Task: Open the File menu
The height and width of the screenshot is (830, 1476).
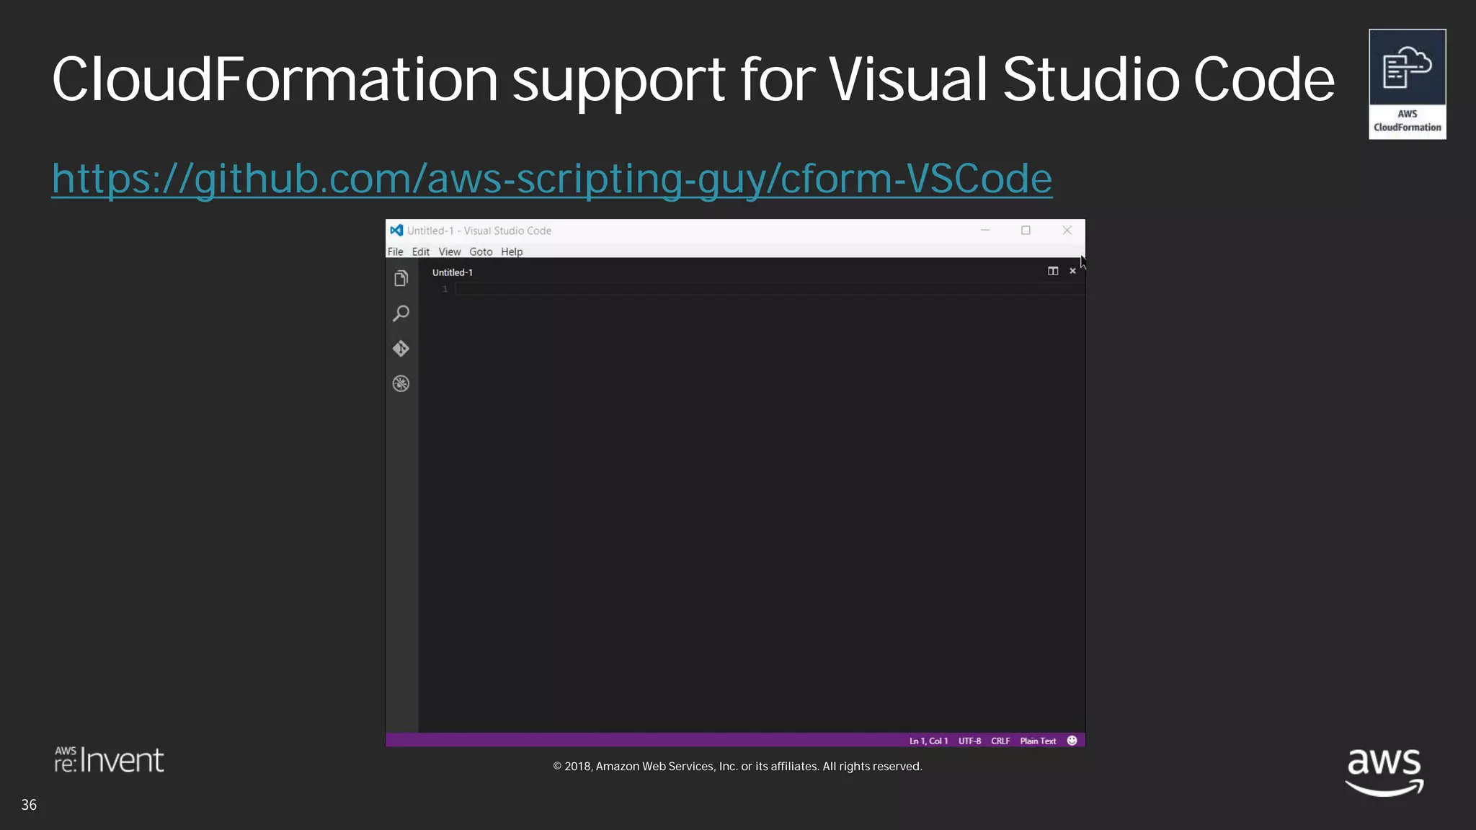Action: (395, 251)
